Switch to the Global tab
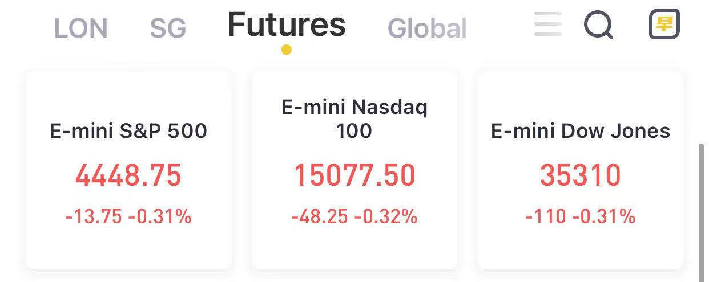Viewport: 709px width, 282px height. 427,28
